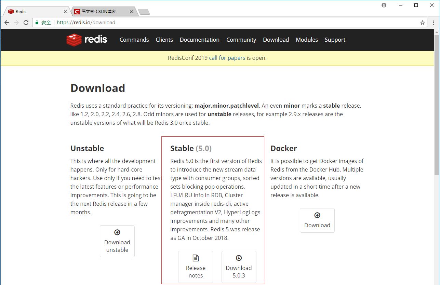Go back with the browser back arrow

(x=7, y=23)
